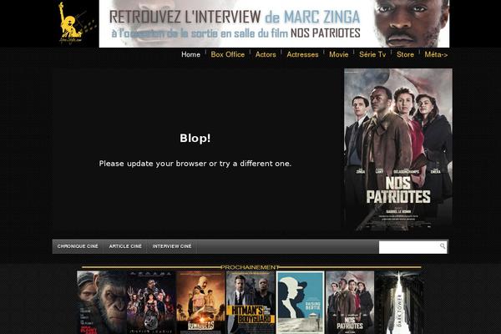
Task: Open the Justice League poster thumbnail
Action: (x=151, y=302)
